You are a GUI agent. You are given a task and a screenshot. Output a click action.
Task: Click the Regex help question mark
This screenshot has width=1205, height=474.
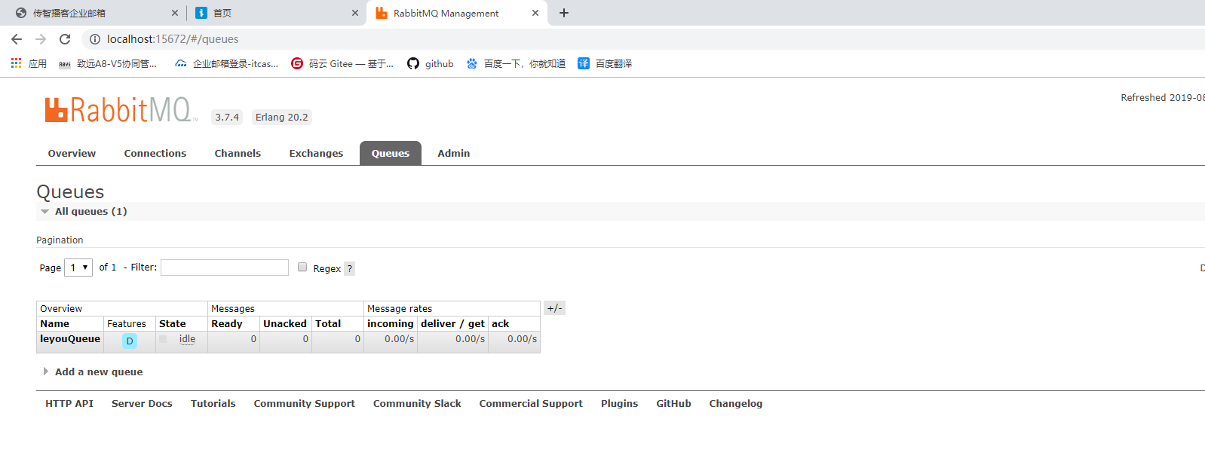pyautogui.click(x=349, y=268)
